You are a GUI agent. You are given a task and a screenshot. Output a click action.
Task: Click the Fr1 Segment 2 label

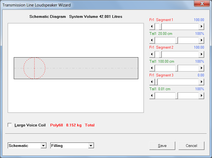tap(161, 48)
